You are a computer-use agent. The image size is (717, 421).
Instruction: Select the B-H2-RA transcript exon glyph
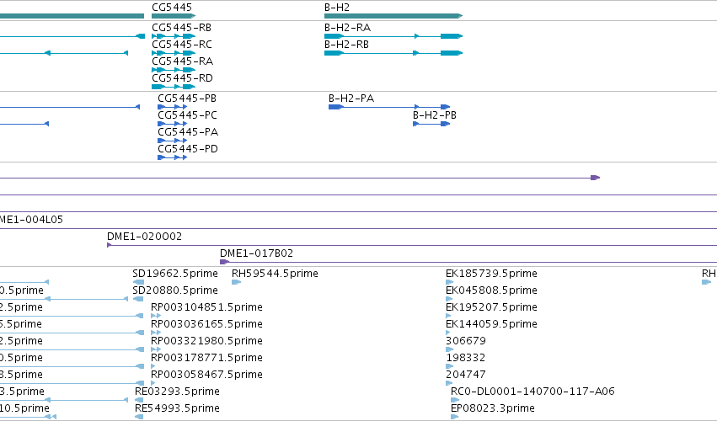click(x=393, y=36)
